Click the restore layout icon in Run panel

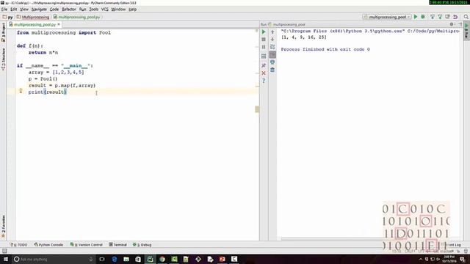[x=264, y=56]
